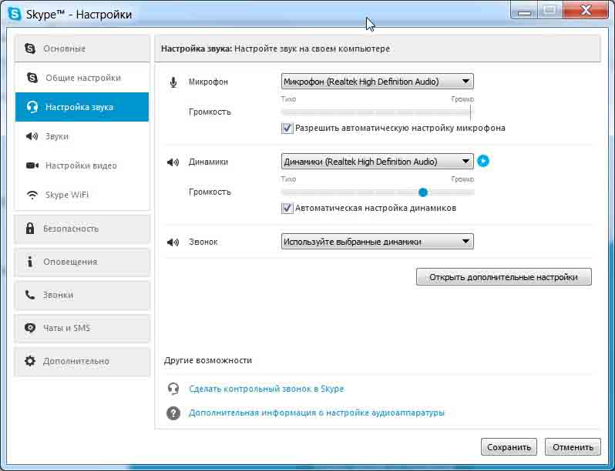Expand the Звонок ringing device dropdown
Screen dimensions: 615x471
pyautogui.click(x=377, y=242)
